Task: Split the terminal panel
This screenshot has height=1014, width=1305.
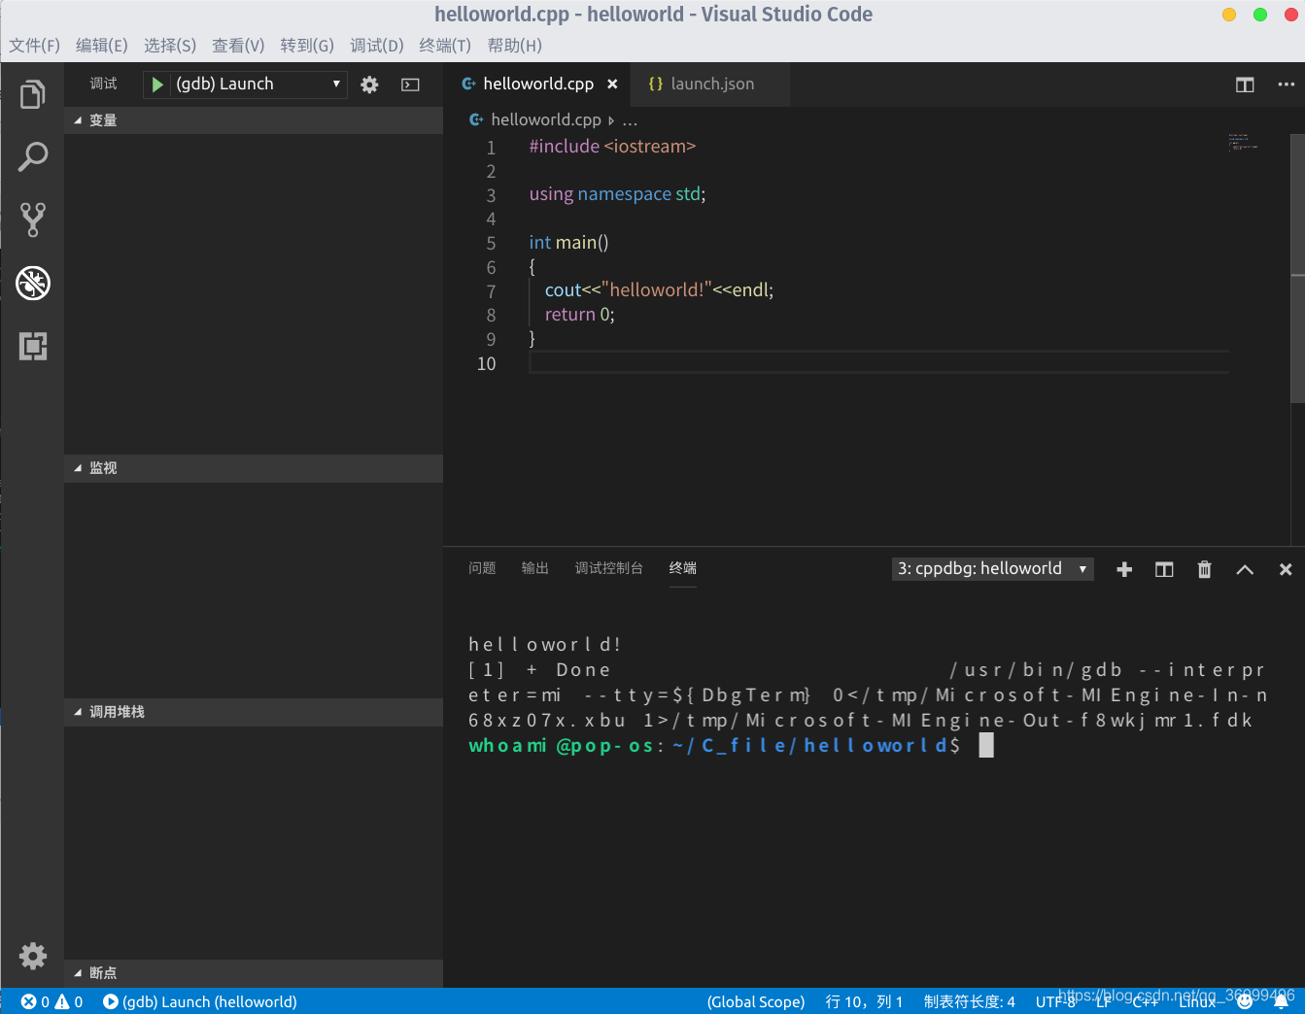Action: (x=1164, y=569)
